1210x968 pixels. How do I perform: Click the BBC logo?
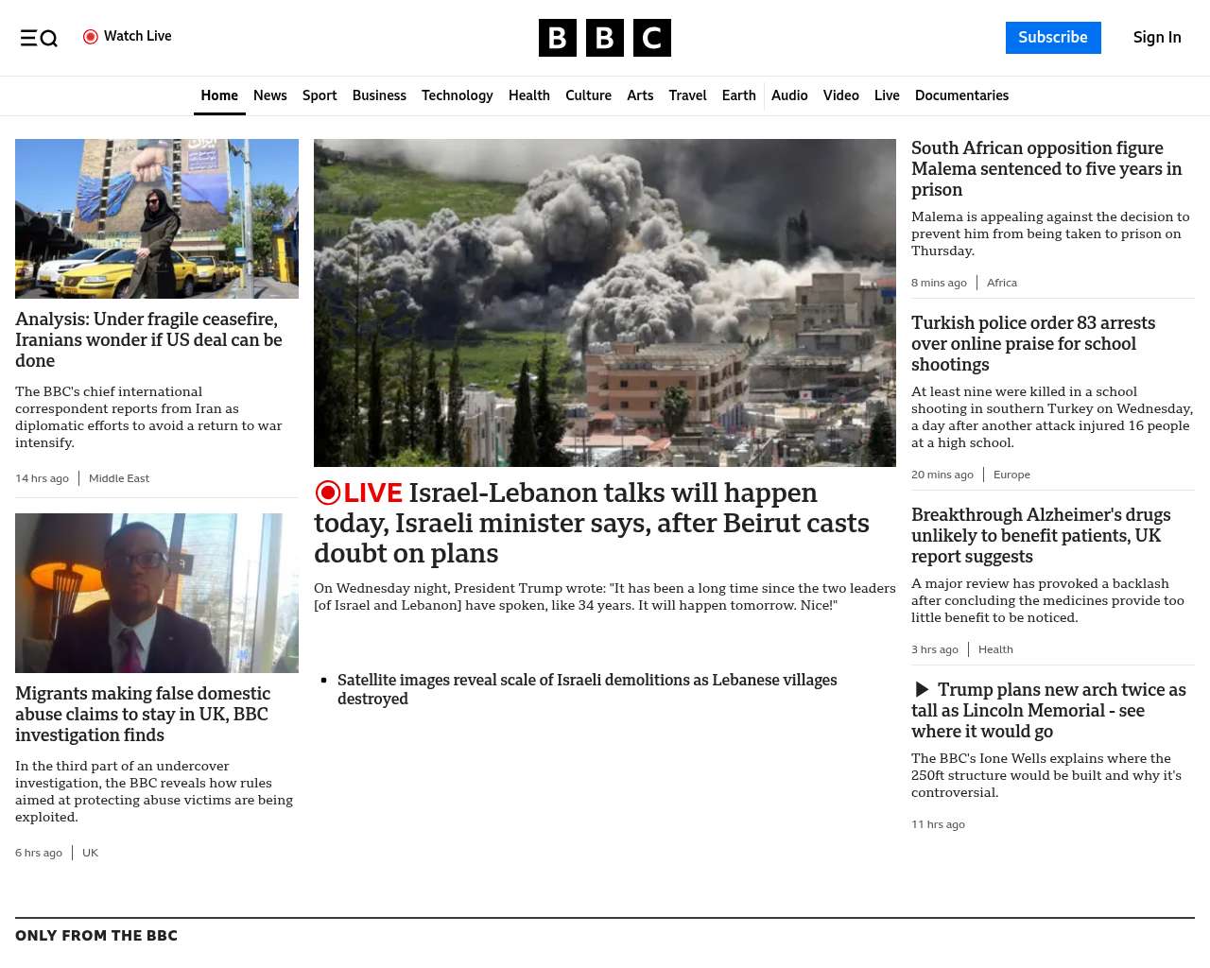click(x=605, y=38)
